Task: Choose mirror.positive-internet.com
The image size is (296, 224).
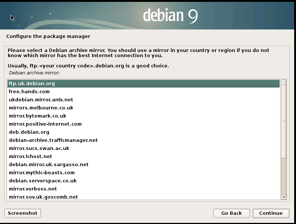Action: 144,124
